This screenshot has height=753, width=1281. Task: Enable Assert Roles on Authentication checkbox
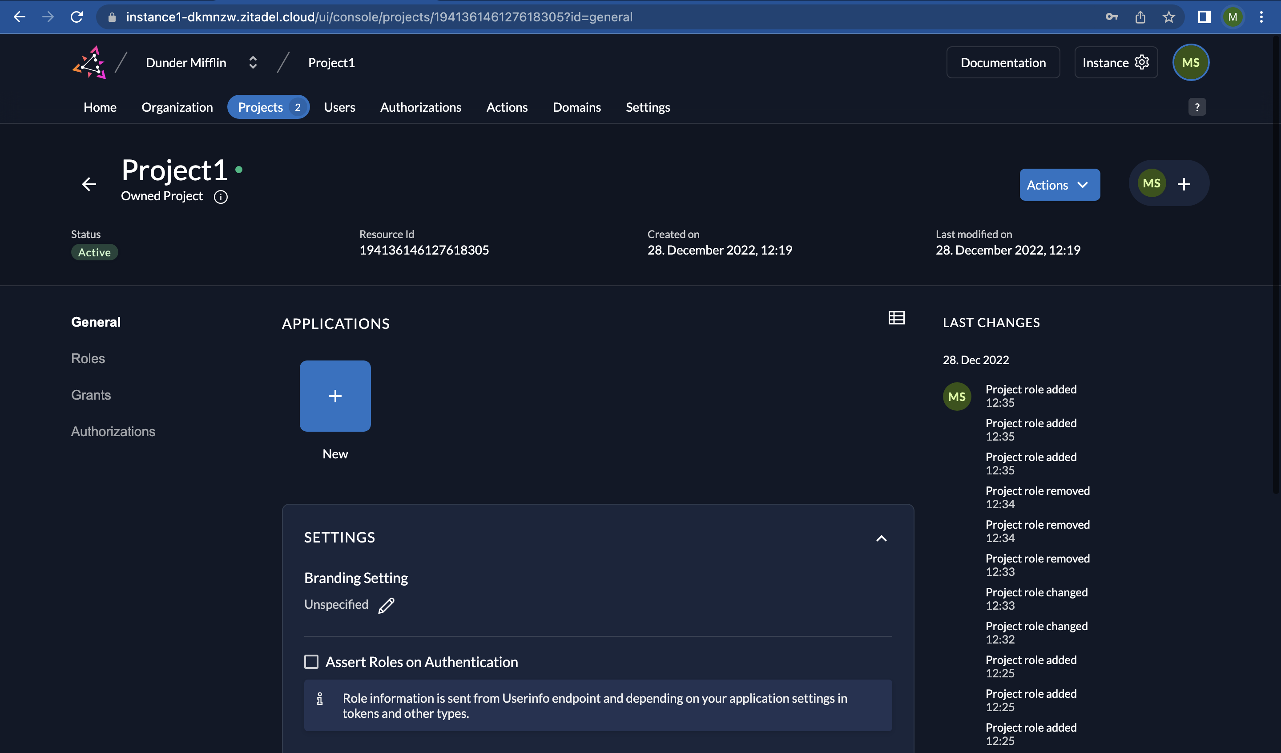pos(311,661)
